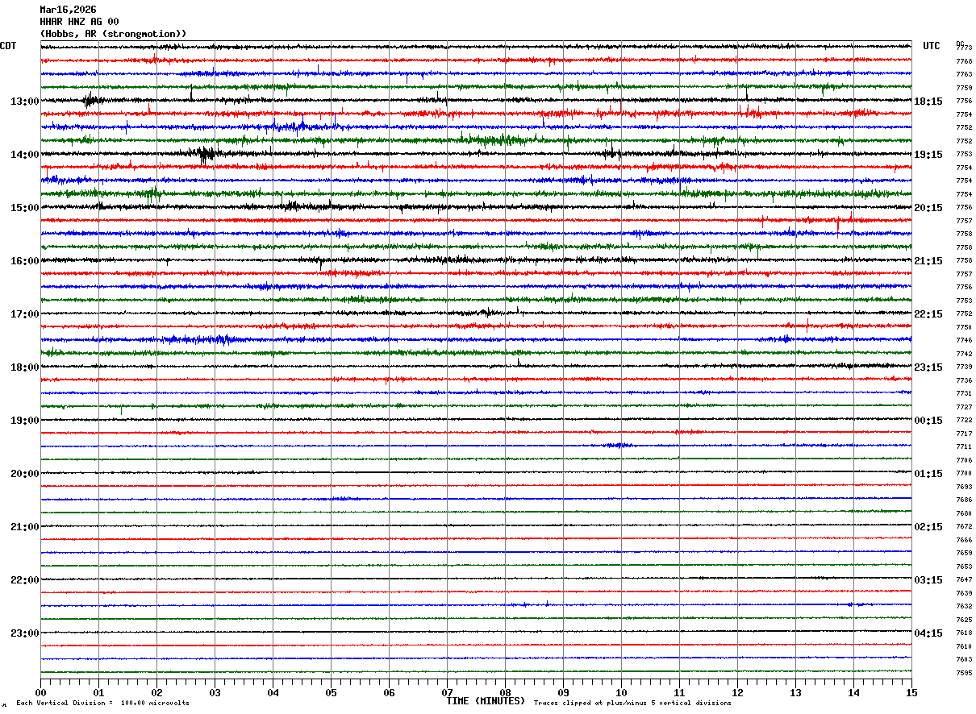Click the '19:15' UTC time label
This screenshot has width=976, height=714.
[x=928, y=155]
